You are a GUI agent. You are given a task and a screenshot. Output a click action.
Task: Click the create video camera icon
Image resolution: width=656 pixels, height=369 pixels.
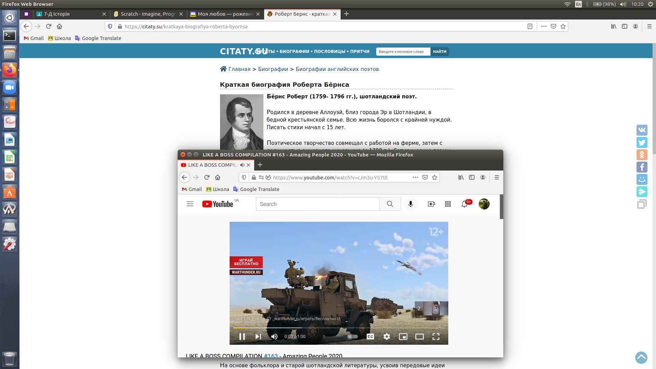pos(431,204)
